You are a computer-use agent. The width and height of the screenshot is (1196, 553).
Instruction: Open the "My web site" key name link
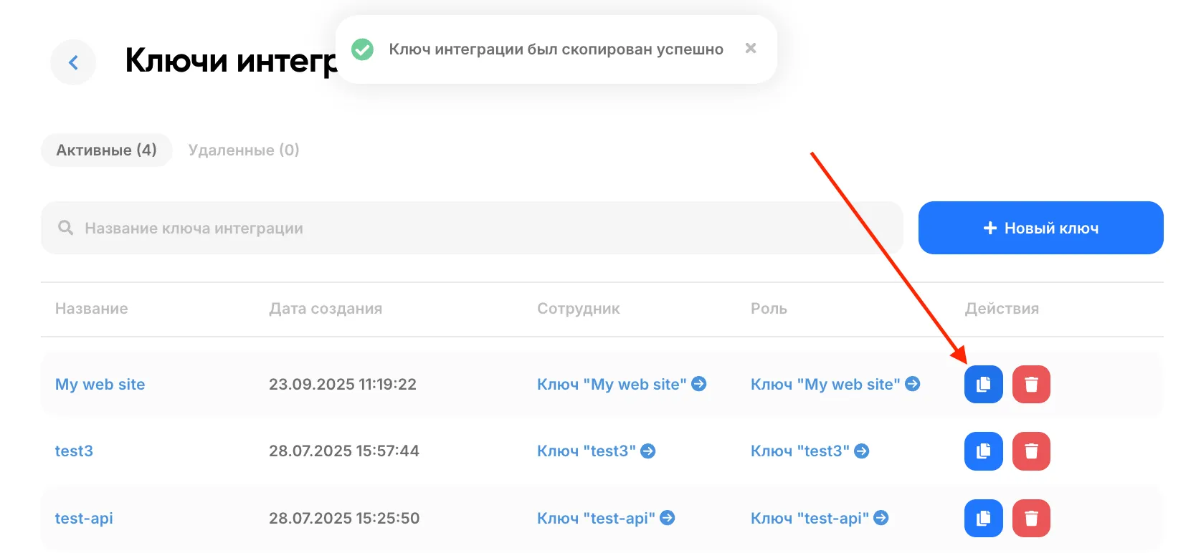pos(100,384)
